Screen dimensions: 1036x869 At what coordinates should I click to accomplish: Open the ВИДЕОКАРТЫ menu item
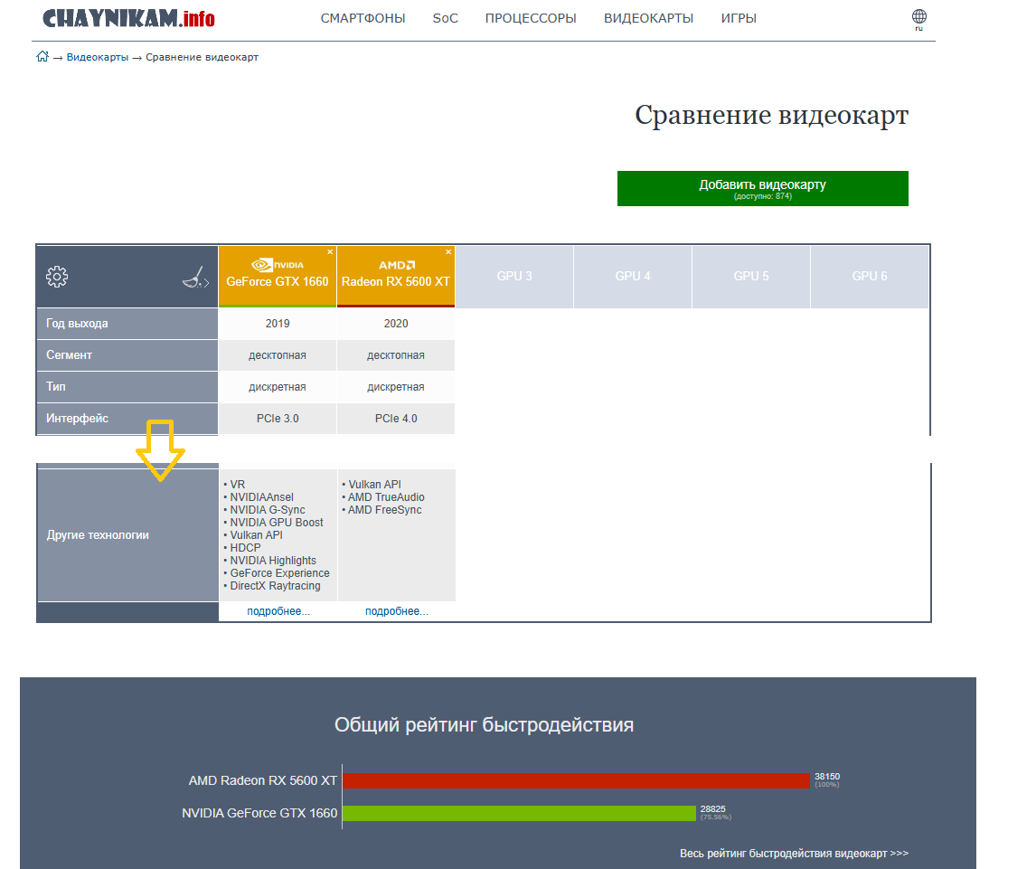[x=648, y=18]
